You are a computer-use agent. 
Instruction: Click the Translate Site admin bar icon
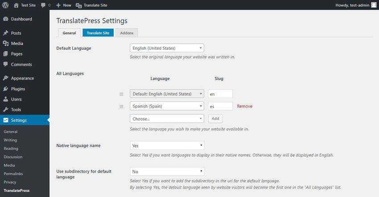tap(78, 5)
